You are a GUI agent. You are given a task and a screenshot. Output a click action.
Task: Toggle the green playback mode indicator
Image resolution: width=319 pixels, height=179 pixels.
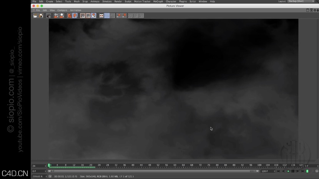coord(307,171)
